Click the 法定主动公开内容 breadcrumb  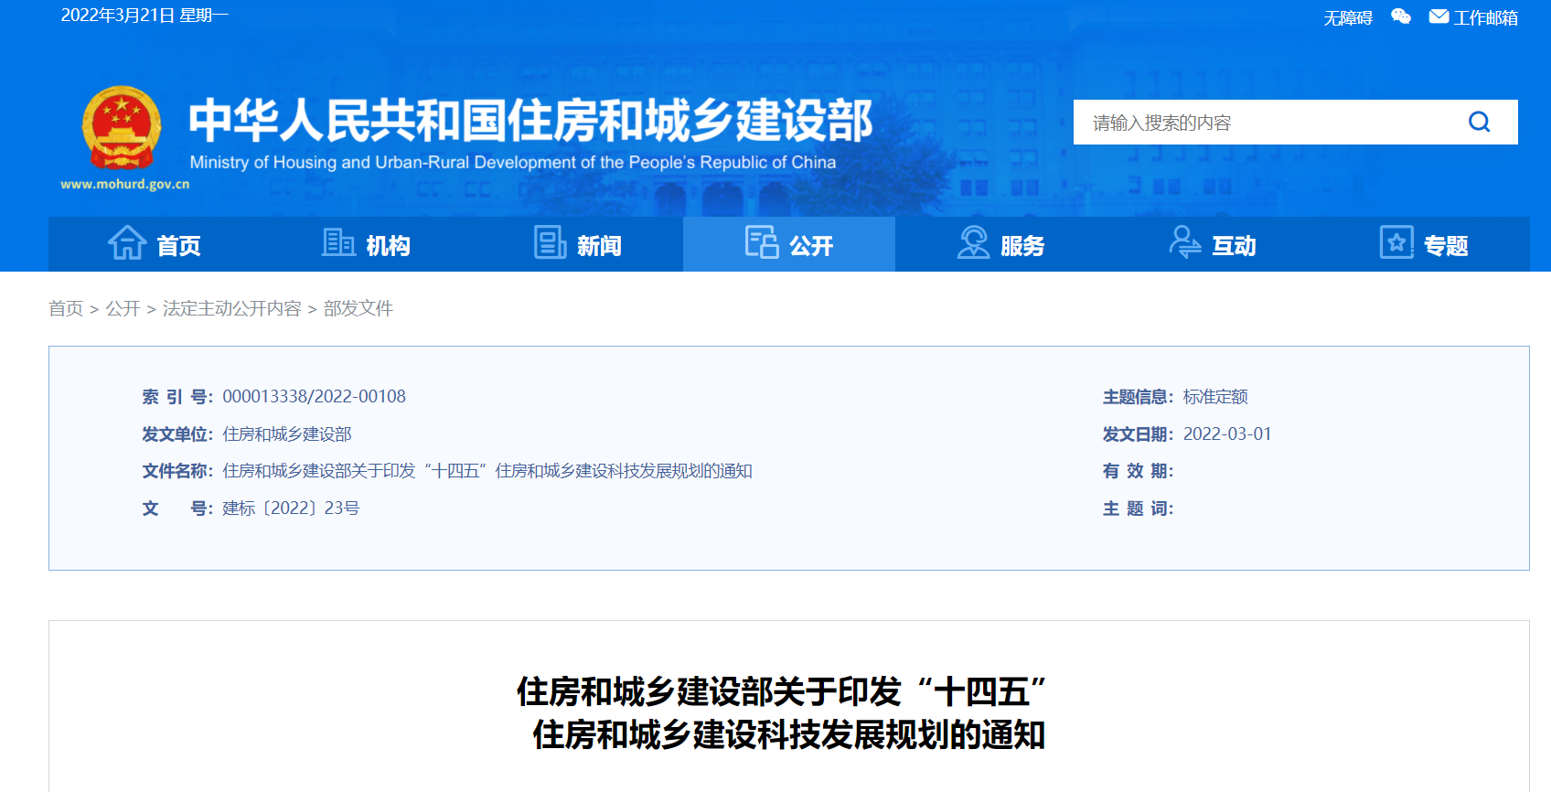[x=231, y=308]
